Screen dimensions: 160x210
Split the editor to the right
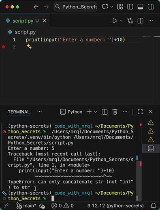click(x=140, y=21)
